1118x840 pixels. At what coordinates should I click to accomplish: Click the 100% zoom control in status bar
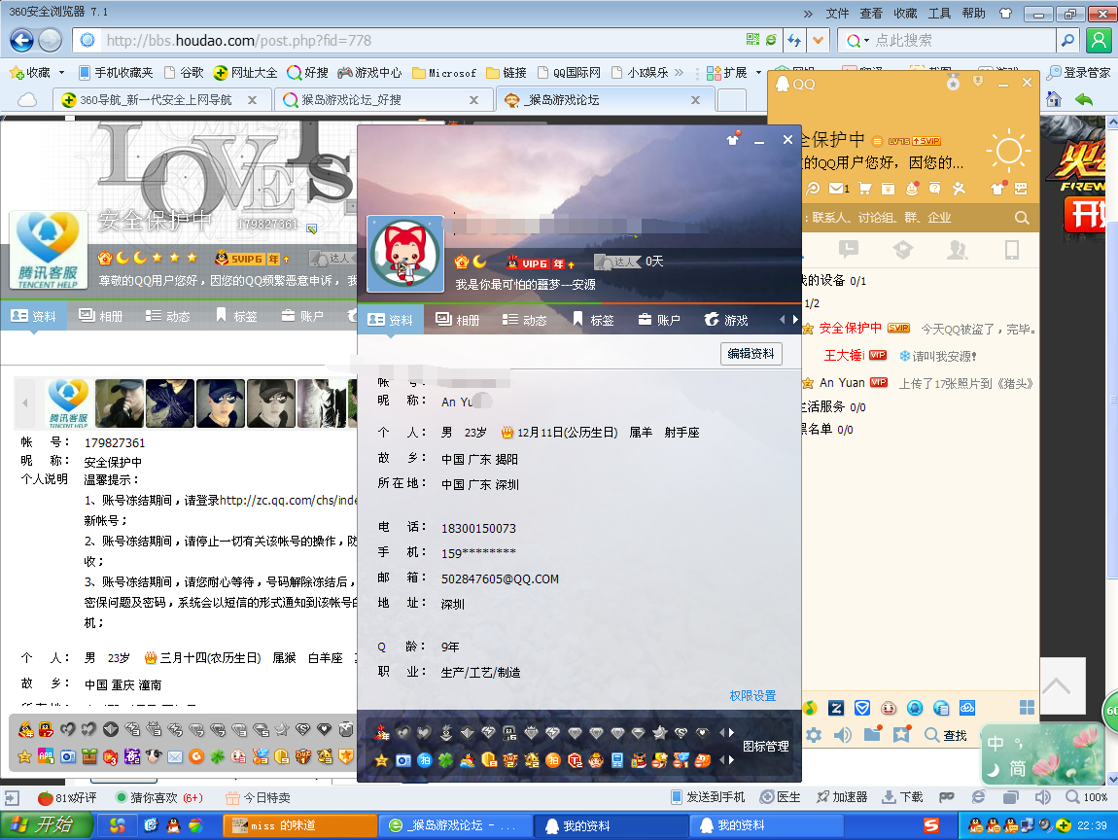pos(1087,797)
